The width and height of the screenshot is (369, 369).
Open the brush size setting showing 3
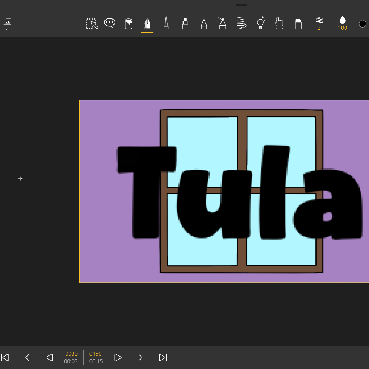(x=319, y=24)
